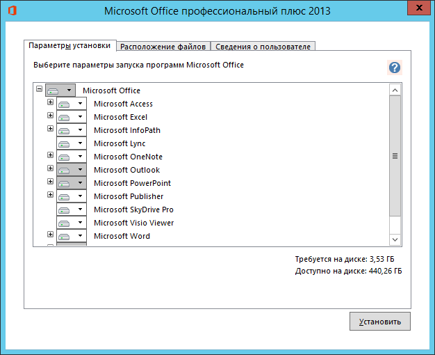This screenshot has width=435, height=355.
Task: Expand the Microsoft Excel tree node
Action: (x=50, y=115)
